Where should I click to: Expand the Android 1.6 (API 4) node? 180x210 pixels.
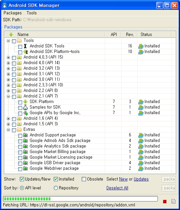pos(8,118)
